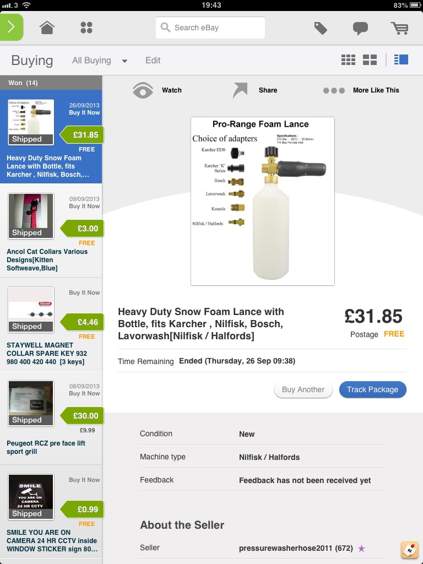Toggle Watch with the eye icon
423x564 pixels.
coord(143,90)
